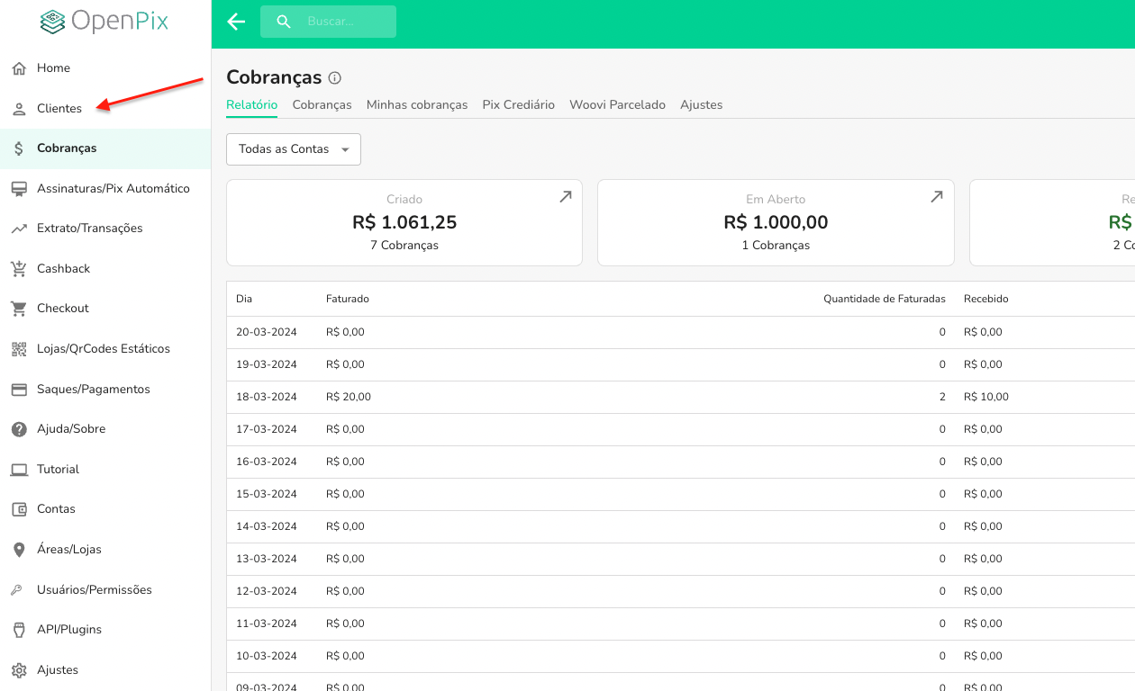Click the Ajustes gear icon in sidebar
Viewport: 1135px width, 691px height.
[19, 670]
